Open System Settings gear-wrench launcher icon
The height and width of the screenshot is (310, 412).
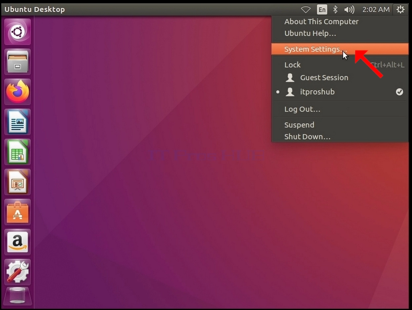(x=18, y=272)
